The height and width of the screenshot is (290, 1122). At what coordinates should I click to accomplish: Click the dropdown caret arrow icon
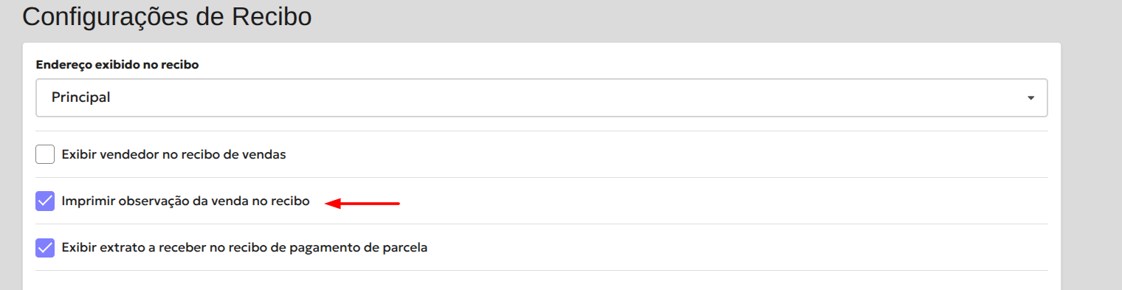pos(1030,98)
